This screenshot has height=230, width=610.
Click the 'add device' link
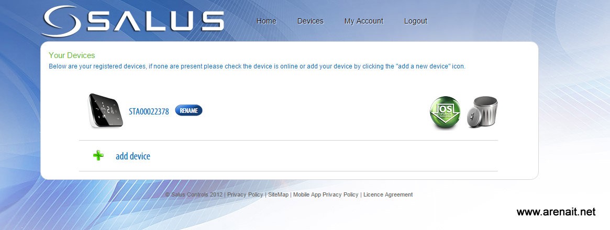click(x=133, y=156)
